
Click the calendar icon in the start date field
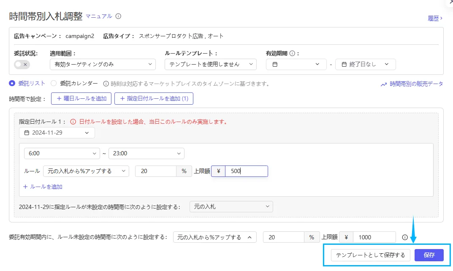pos(275,65)
